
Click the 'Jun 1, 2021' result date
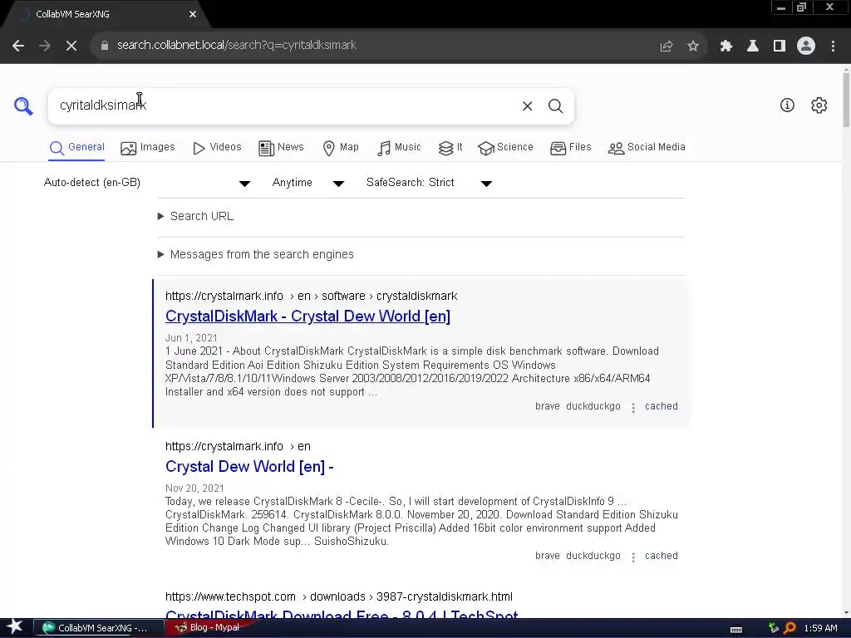(191, 338)
